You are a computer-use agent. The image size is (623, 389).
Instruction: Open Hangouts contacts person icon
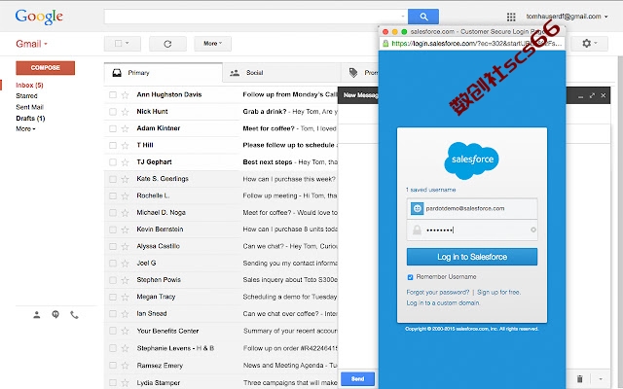[x=37, y=315]
